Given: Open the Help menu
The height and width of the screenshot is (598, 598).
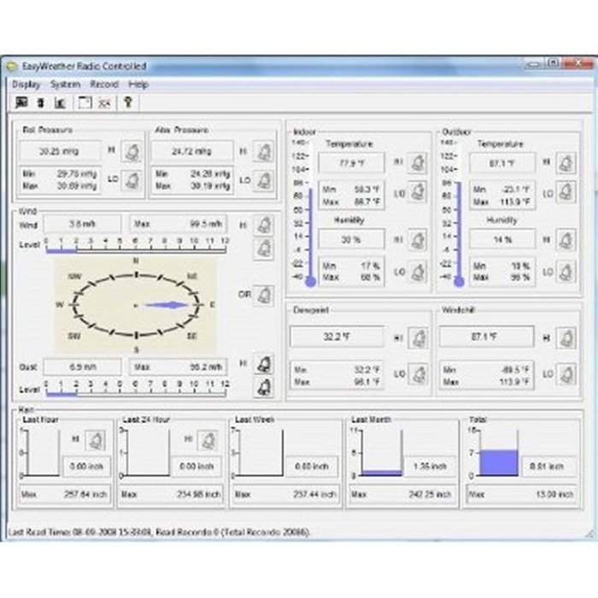Looking at the screenshot, I should coord(138,85).
